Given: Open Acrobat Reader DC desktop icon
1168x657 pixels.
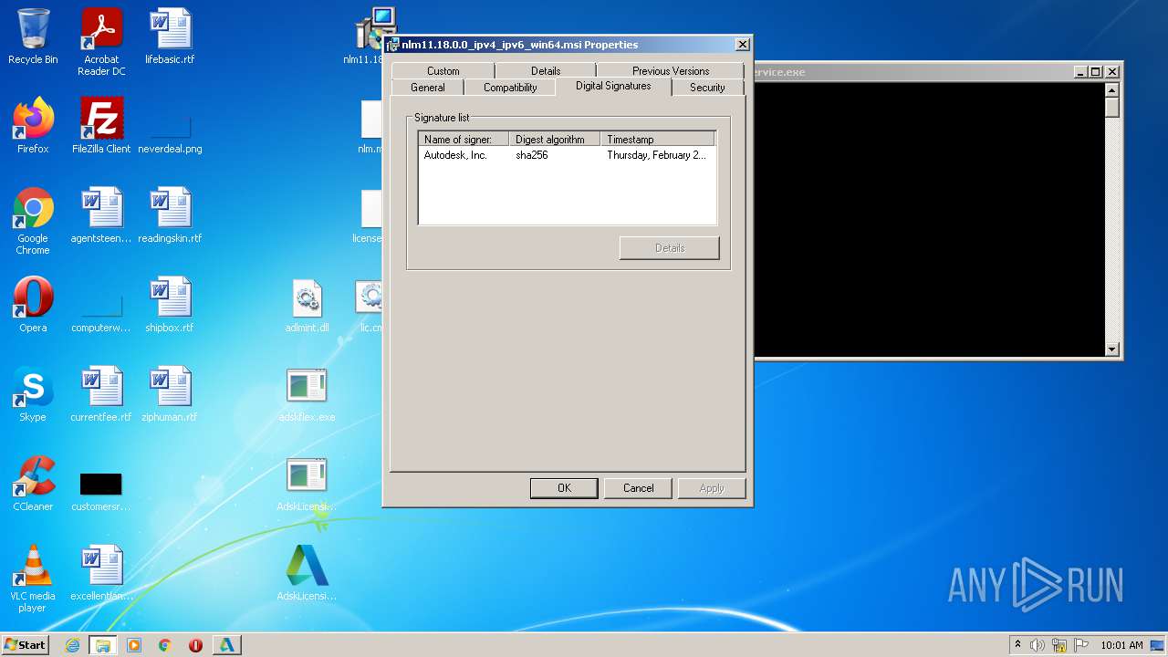Looking at the screenshot, I should click(101, 42).
